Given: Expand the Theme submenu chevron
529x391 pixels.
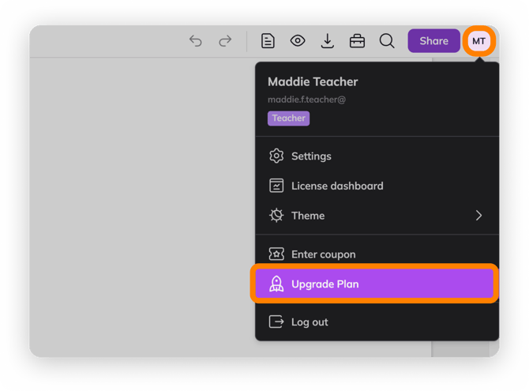Looking at the screenshot, I should pos(478,216).
